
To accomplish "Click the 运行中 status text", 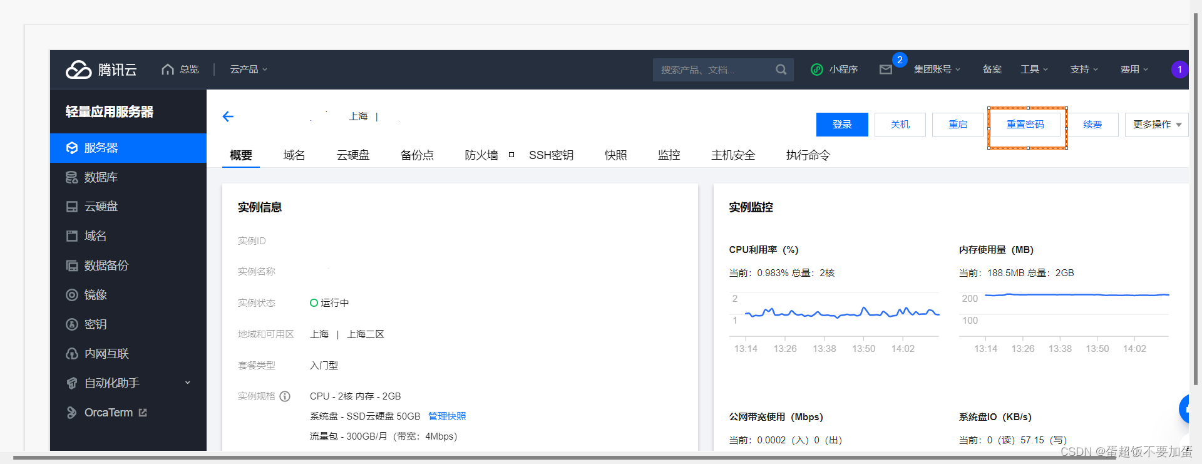I will point(335,303).
